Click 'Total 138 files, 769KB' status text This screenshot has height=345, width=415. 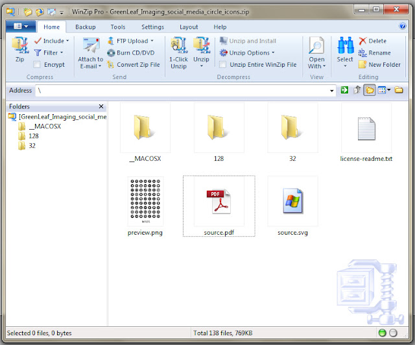[223, 333]
